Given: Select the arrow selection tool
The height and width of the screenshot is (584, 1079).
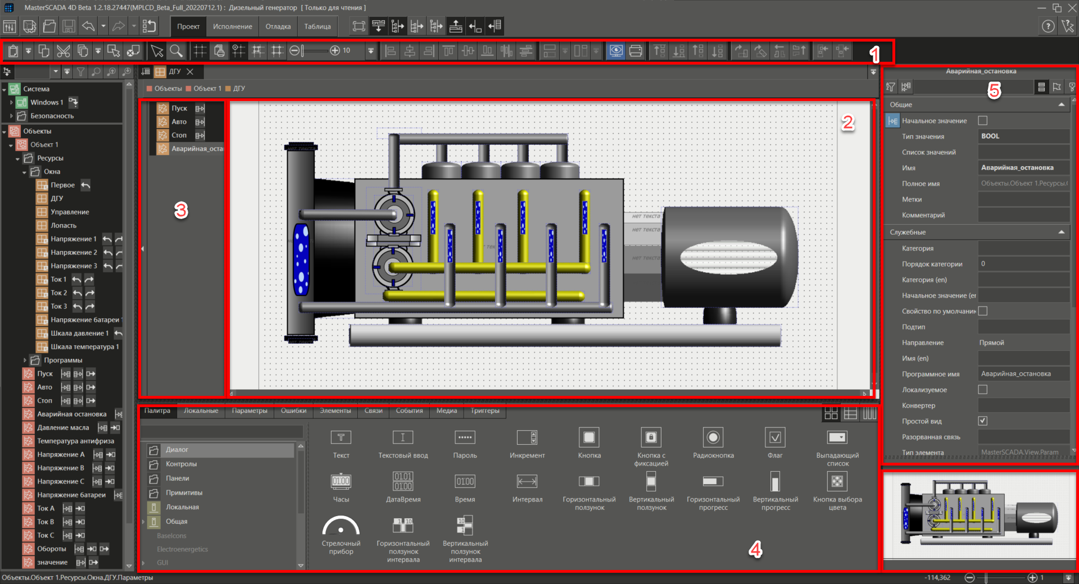Looking at the screenshot, I should tap(157, 51).
